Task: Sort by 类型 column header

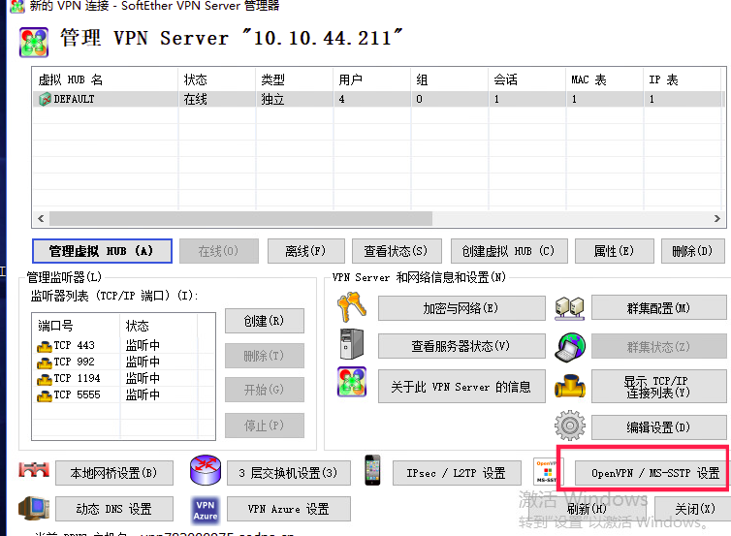Action: (x=294, y=79)
